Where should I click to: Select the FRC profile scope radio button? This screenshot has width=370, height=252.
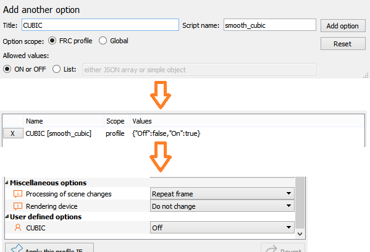52,41
